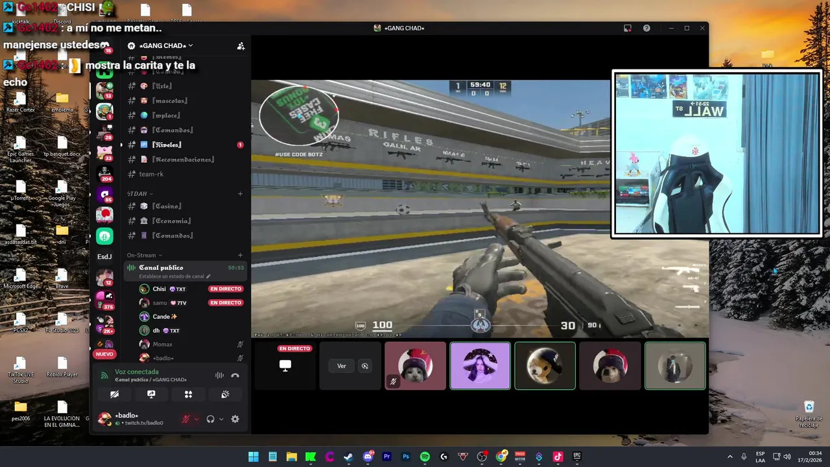Toggle the camera button in voice panel
The height and width of the screenshot is (467, 830).
click(x=115, y=394)
